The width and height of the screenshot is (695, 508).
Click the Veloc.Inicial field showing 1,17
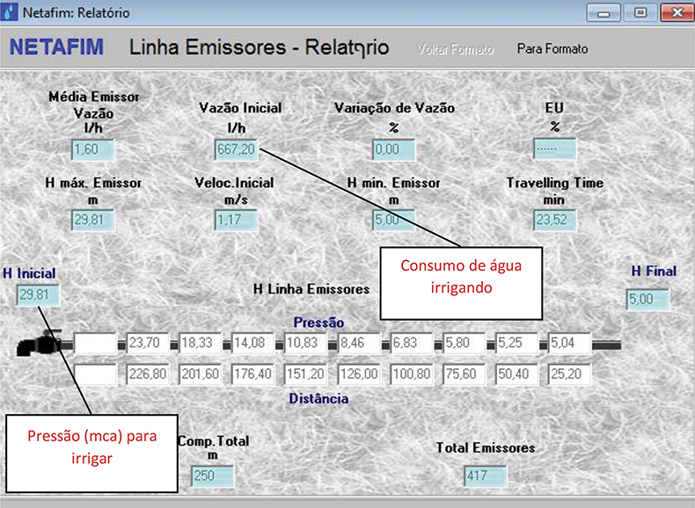point(236,219)
